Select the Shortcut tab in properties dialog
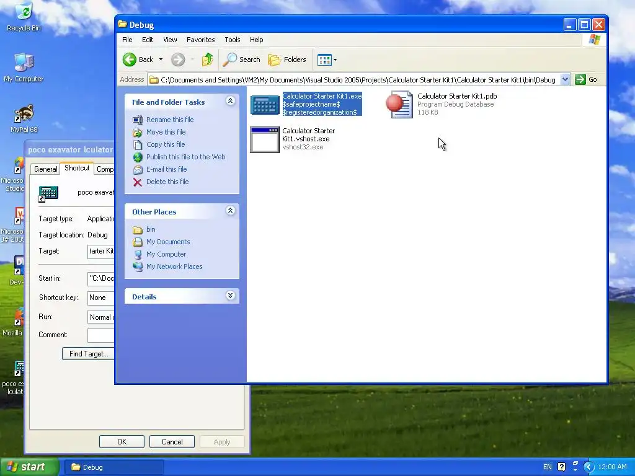Viewport: 635px width, 476px height. coord(77,168)
